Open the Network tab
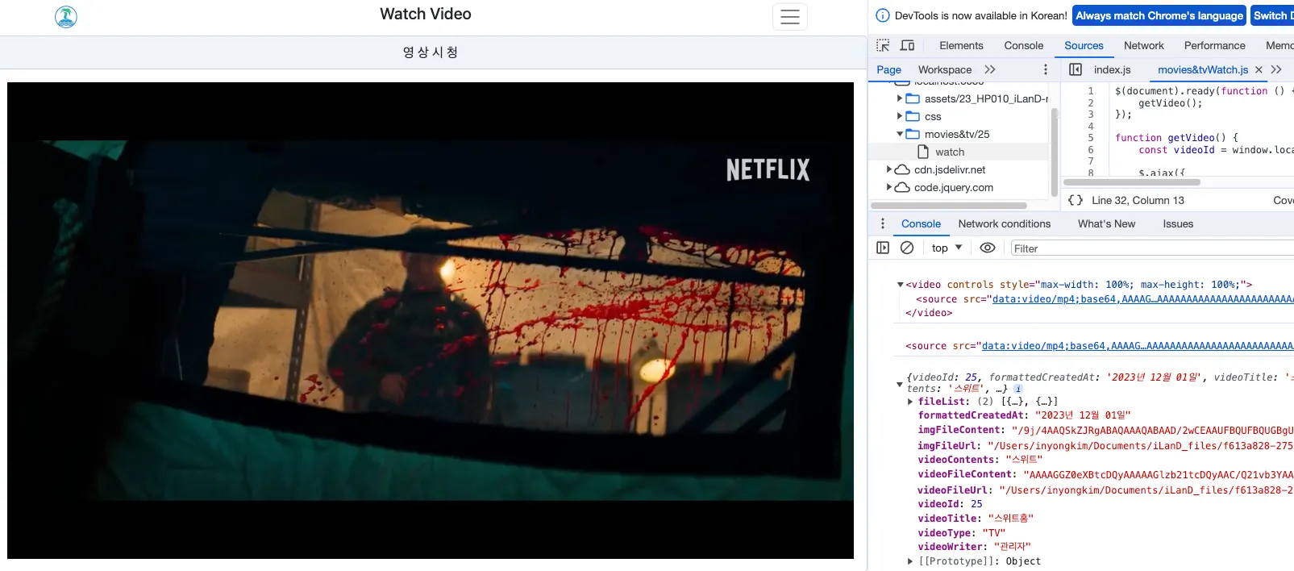 [1143, 45]
